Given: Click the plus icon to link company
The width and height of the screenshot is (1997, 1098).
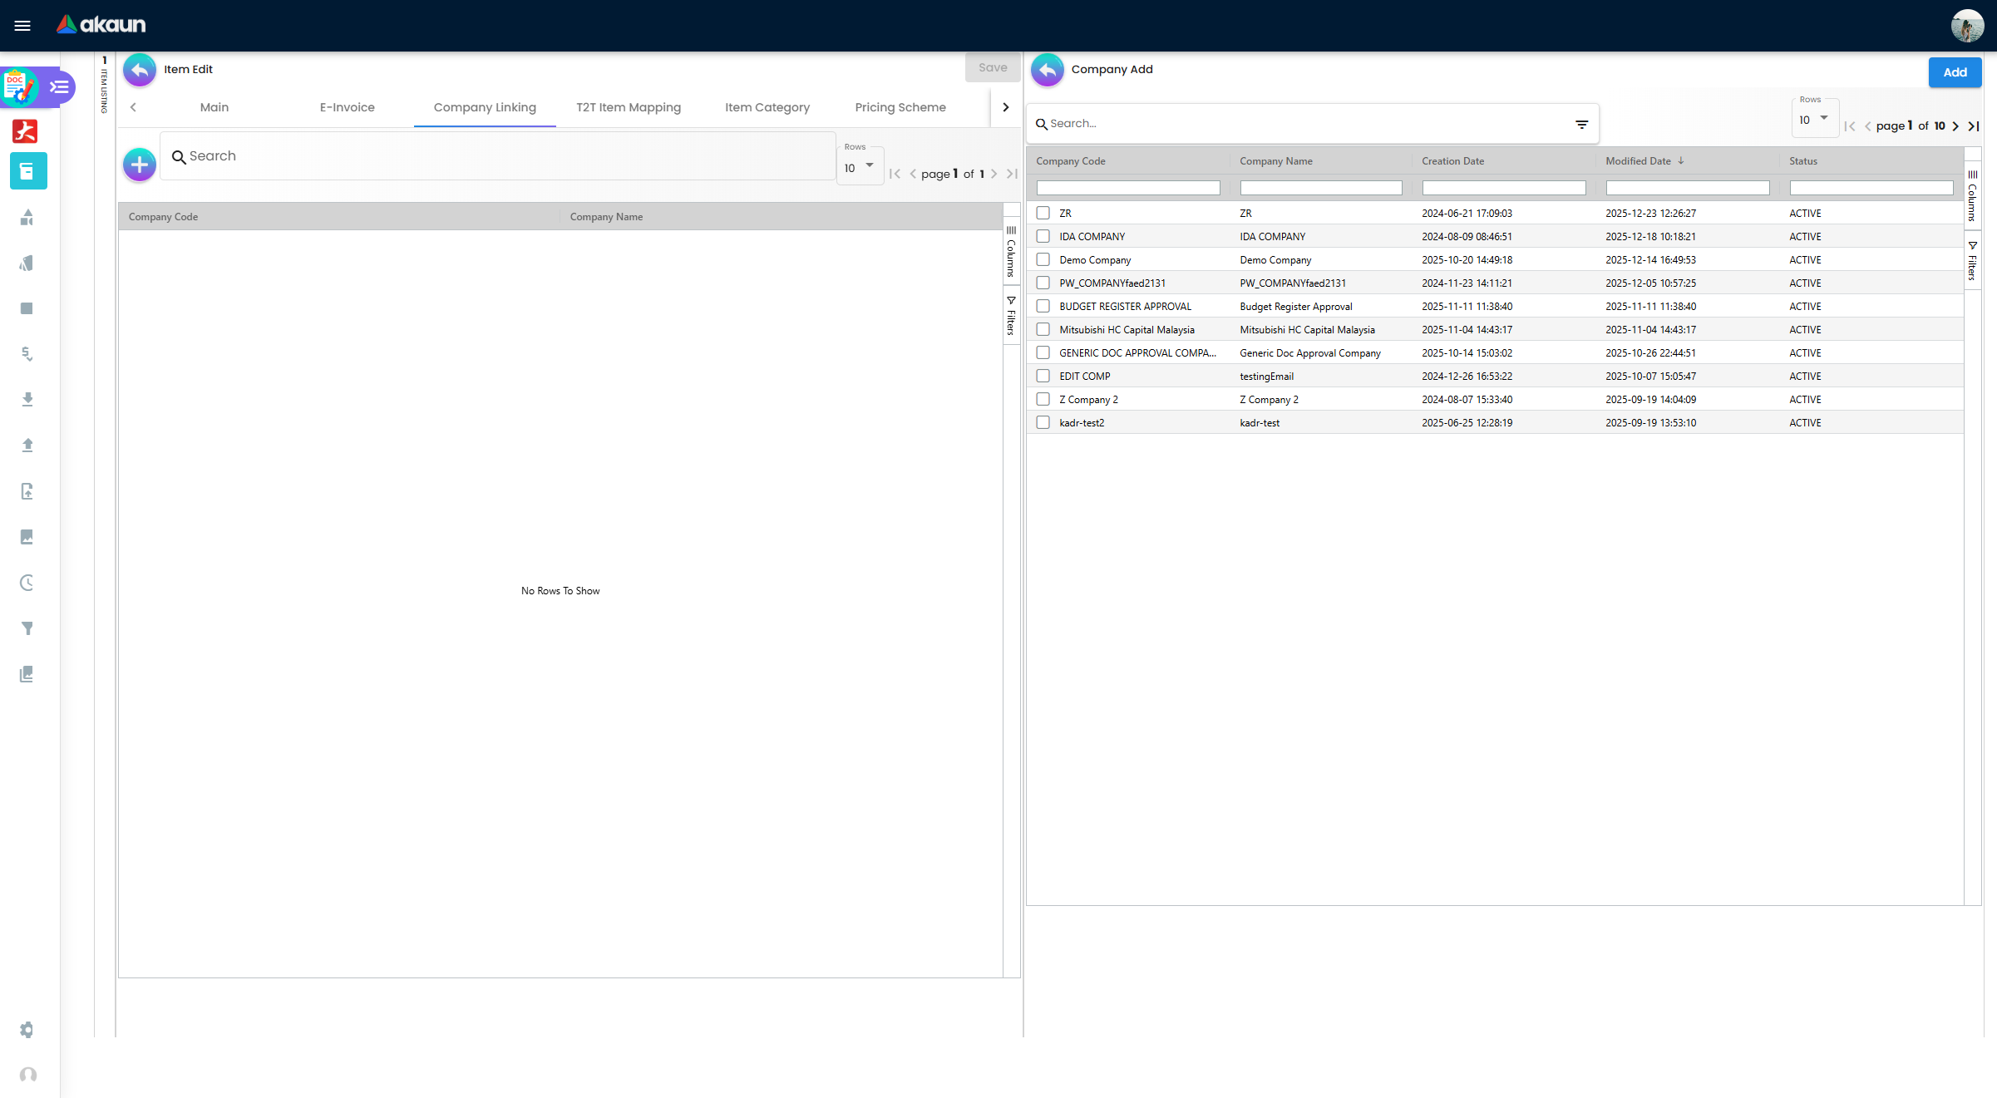Looking at the screenshot, I should [140, 165].
